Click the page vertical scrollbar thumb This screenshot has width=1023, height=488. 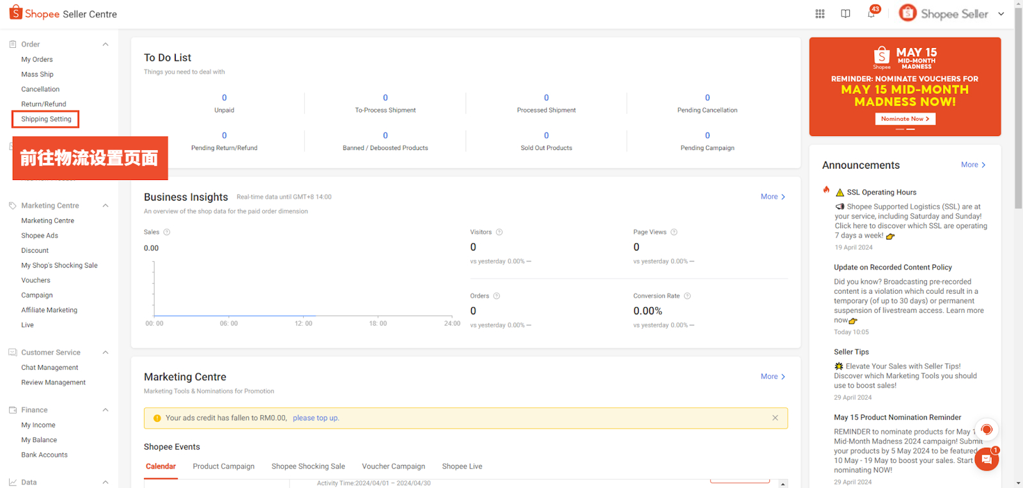click(1018, 109)
